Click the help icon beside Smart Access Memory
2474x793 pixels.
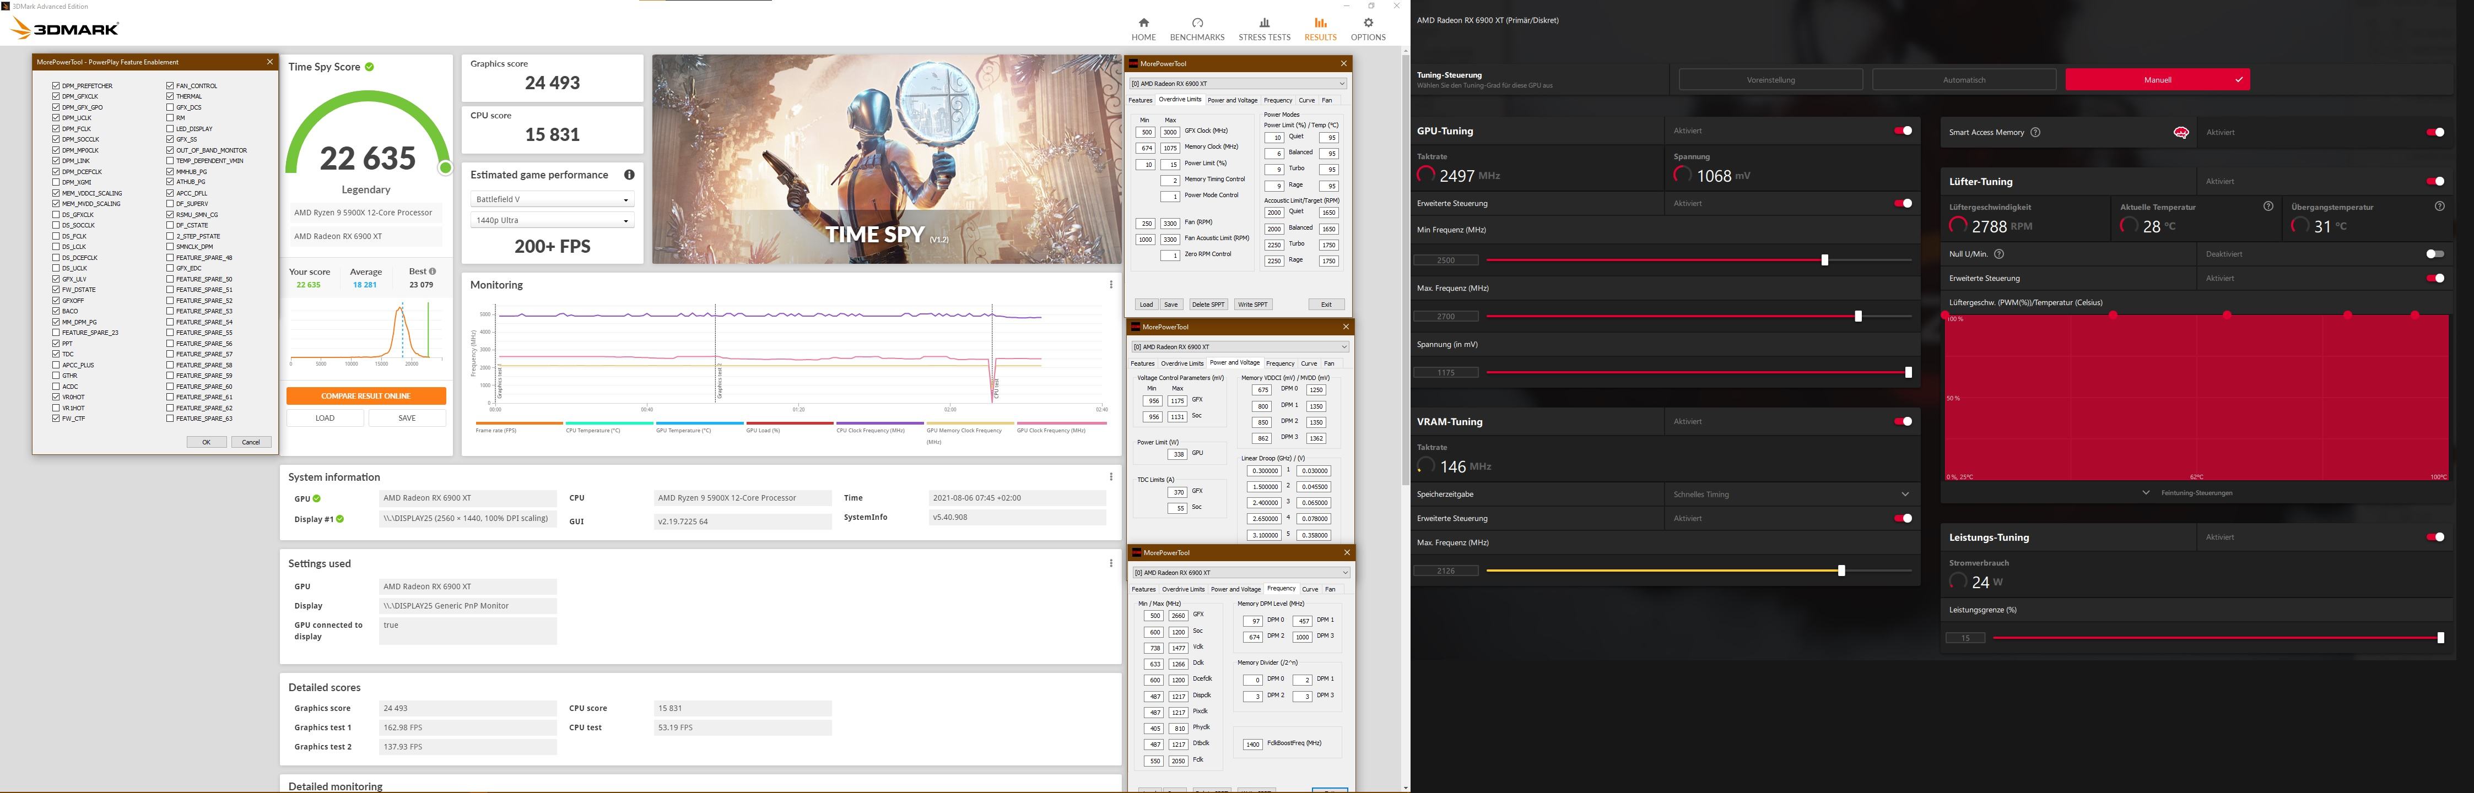point(2035,133)
